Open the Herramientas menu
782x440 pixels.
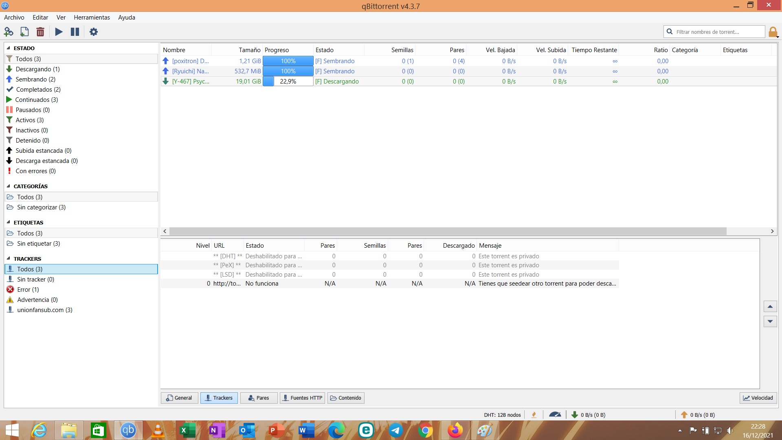pyautogui.click(x=92, y=18)
